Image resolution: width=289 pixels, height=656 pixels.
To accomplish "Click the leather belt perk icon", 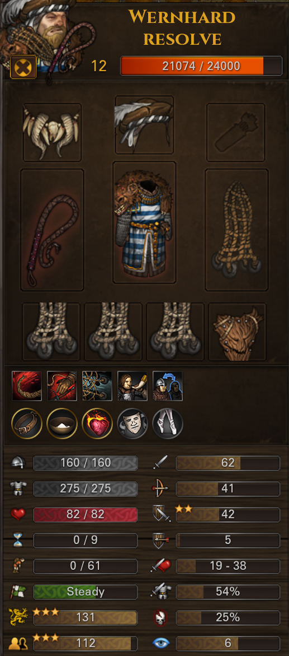I will click(x=27, y=424).
